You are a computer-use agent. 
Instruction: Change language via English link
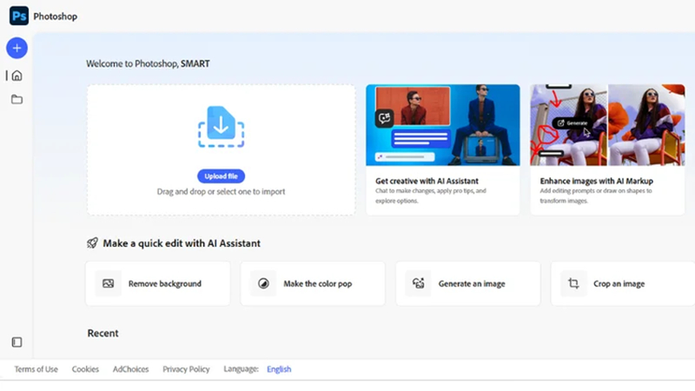pos(279,369)
